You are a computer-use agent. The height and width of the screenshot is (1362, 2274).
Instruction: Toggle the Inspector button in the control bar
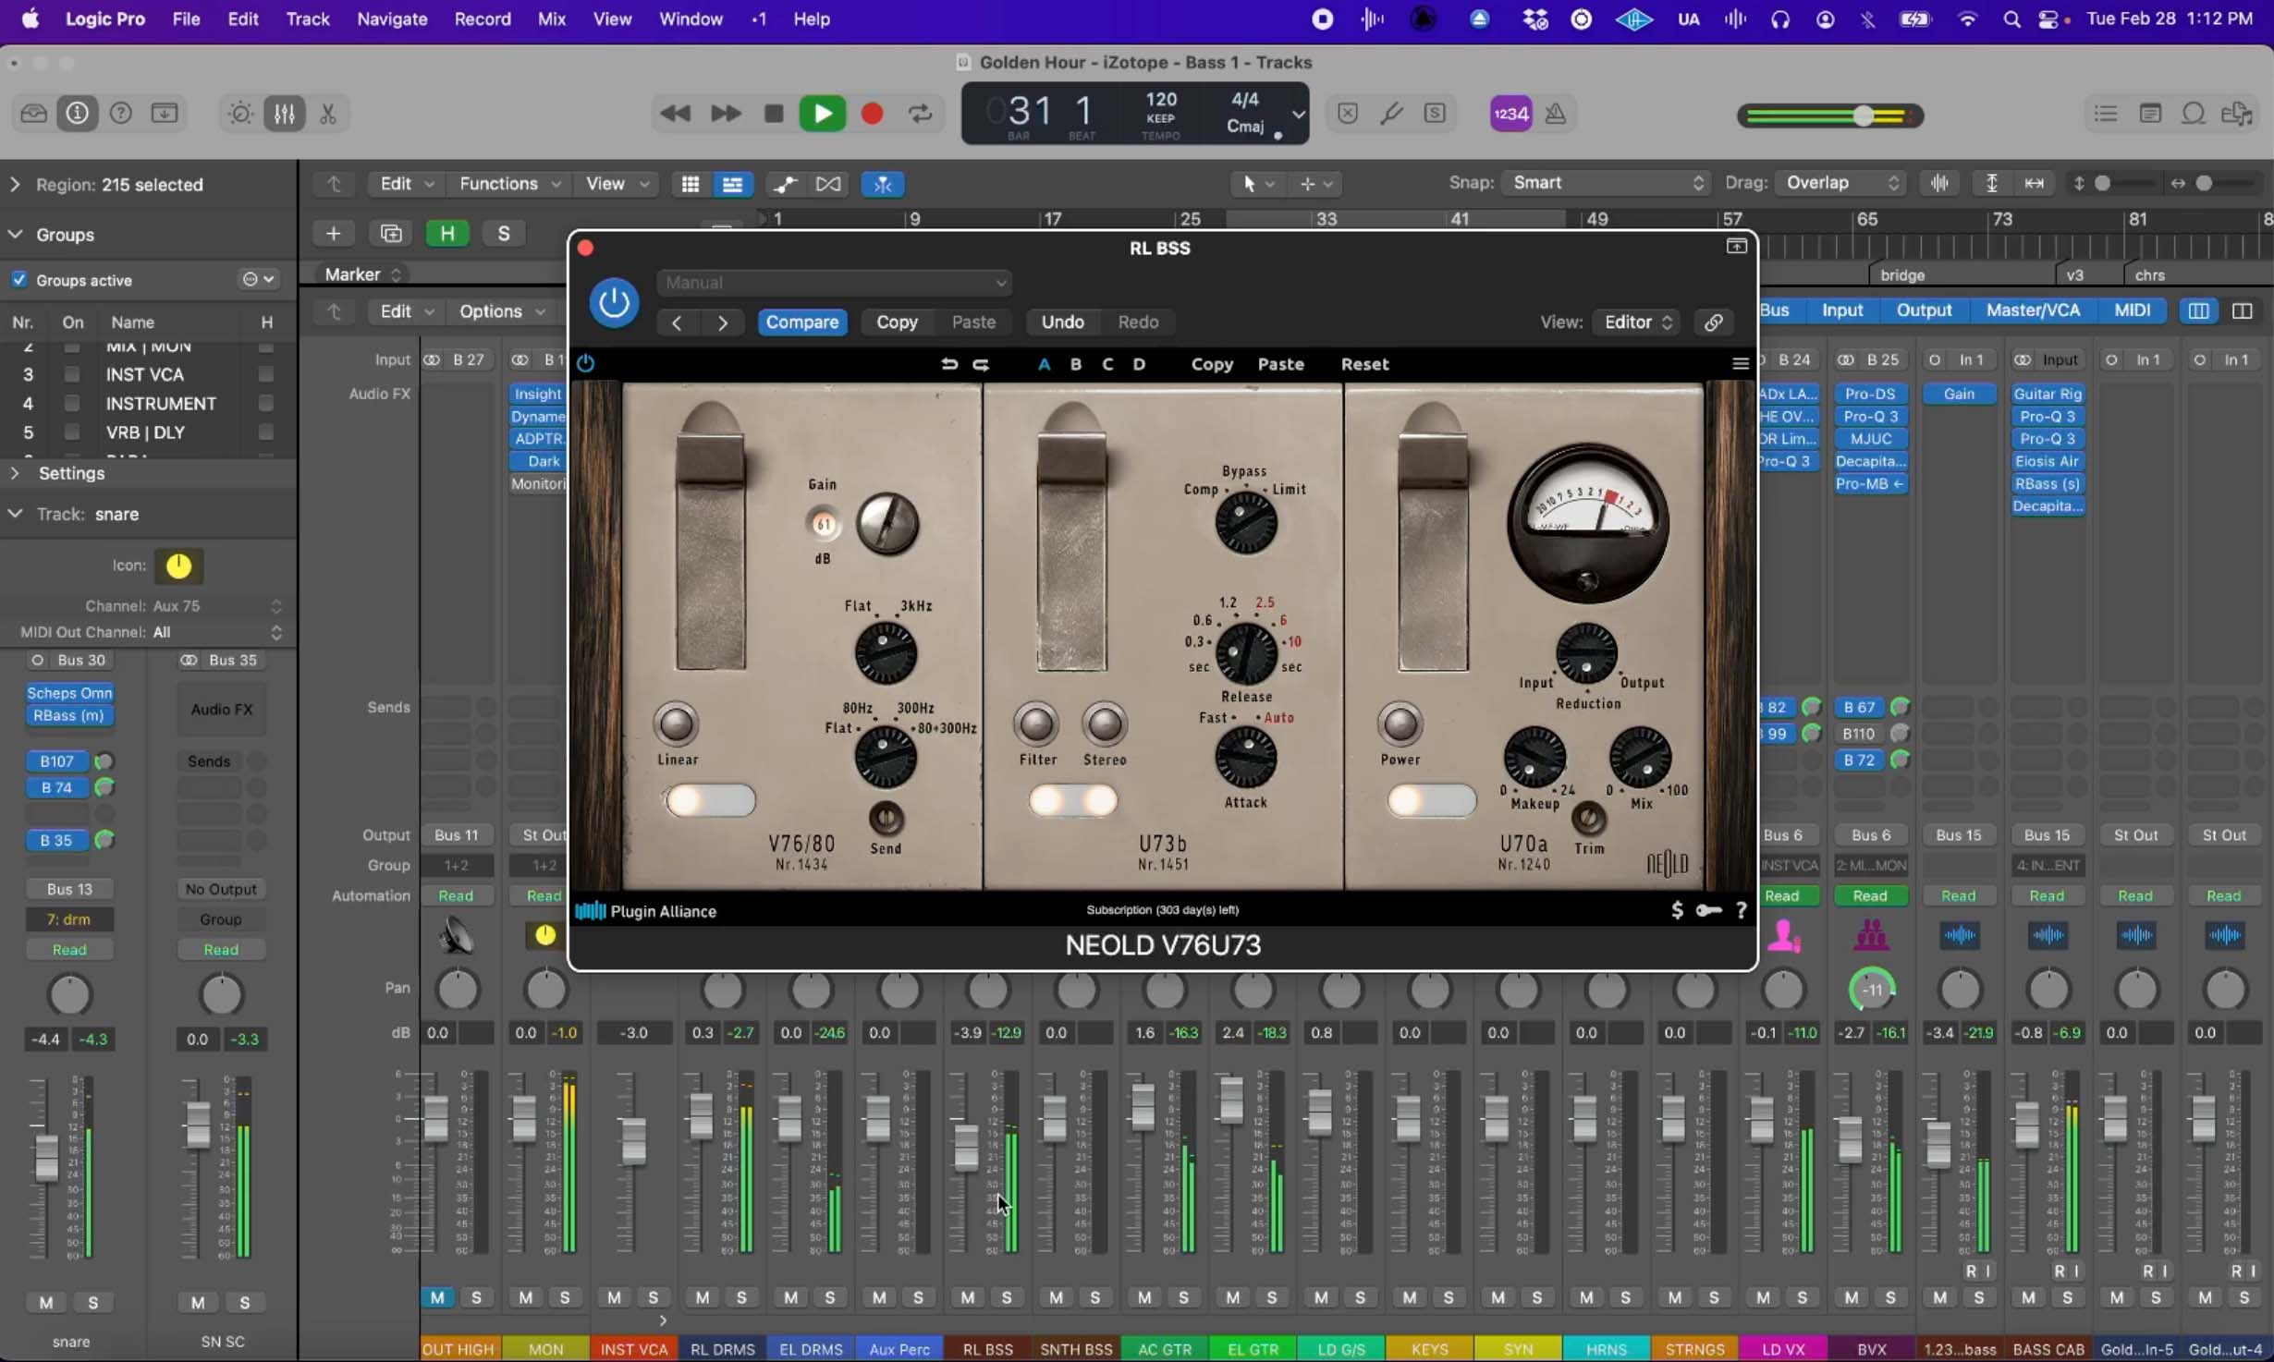[78, 114]
